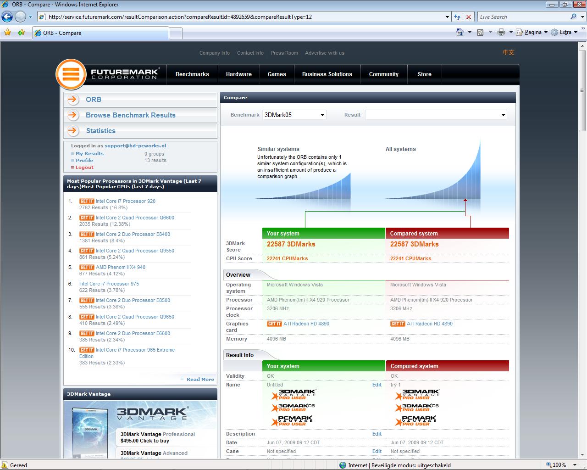The height and width of the screenshot is (470, 587).
Task: Open Favorites Center star icon
Action: (7, 33)
